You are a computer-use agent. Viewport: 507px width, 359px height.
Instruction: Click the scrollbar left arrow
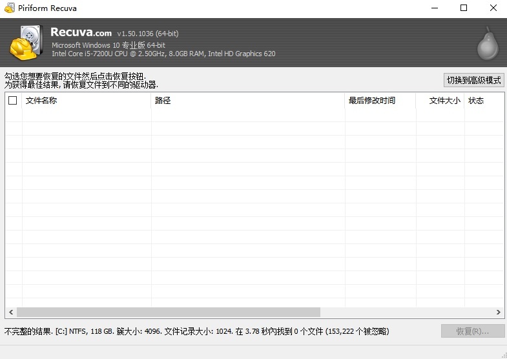coord(10,312)
